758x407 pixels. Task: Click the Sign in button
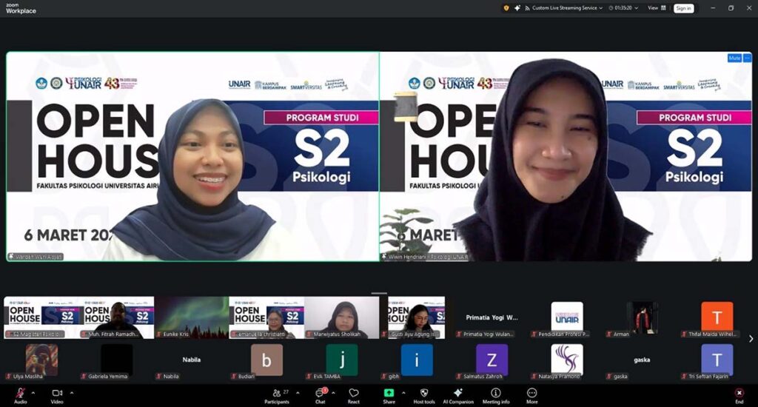pos(683,8)
